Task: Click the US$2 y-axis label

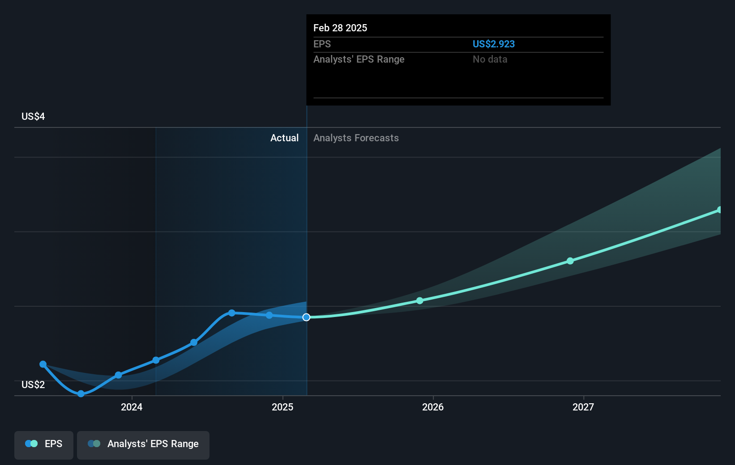Action: click(33, 385)
